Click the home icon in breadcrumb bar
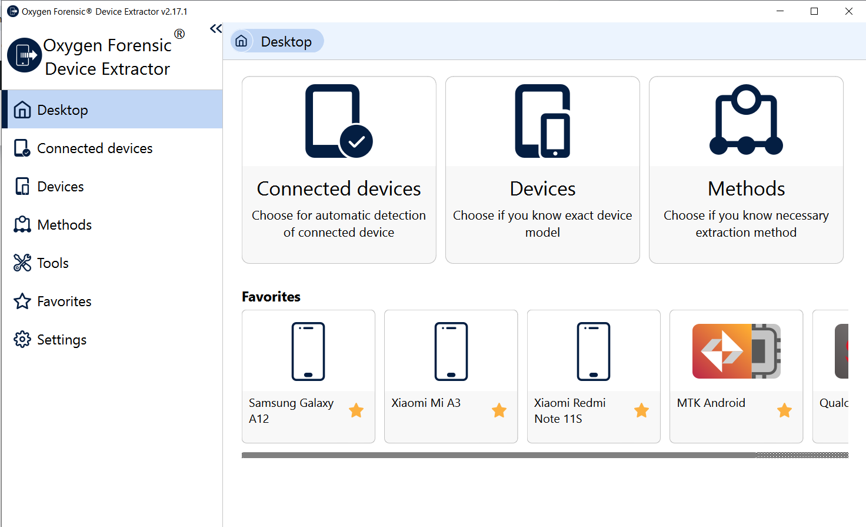866x527 pixels. pyautogui.click(x=241, y=41)
